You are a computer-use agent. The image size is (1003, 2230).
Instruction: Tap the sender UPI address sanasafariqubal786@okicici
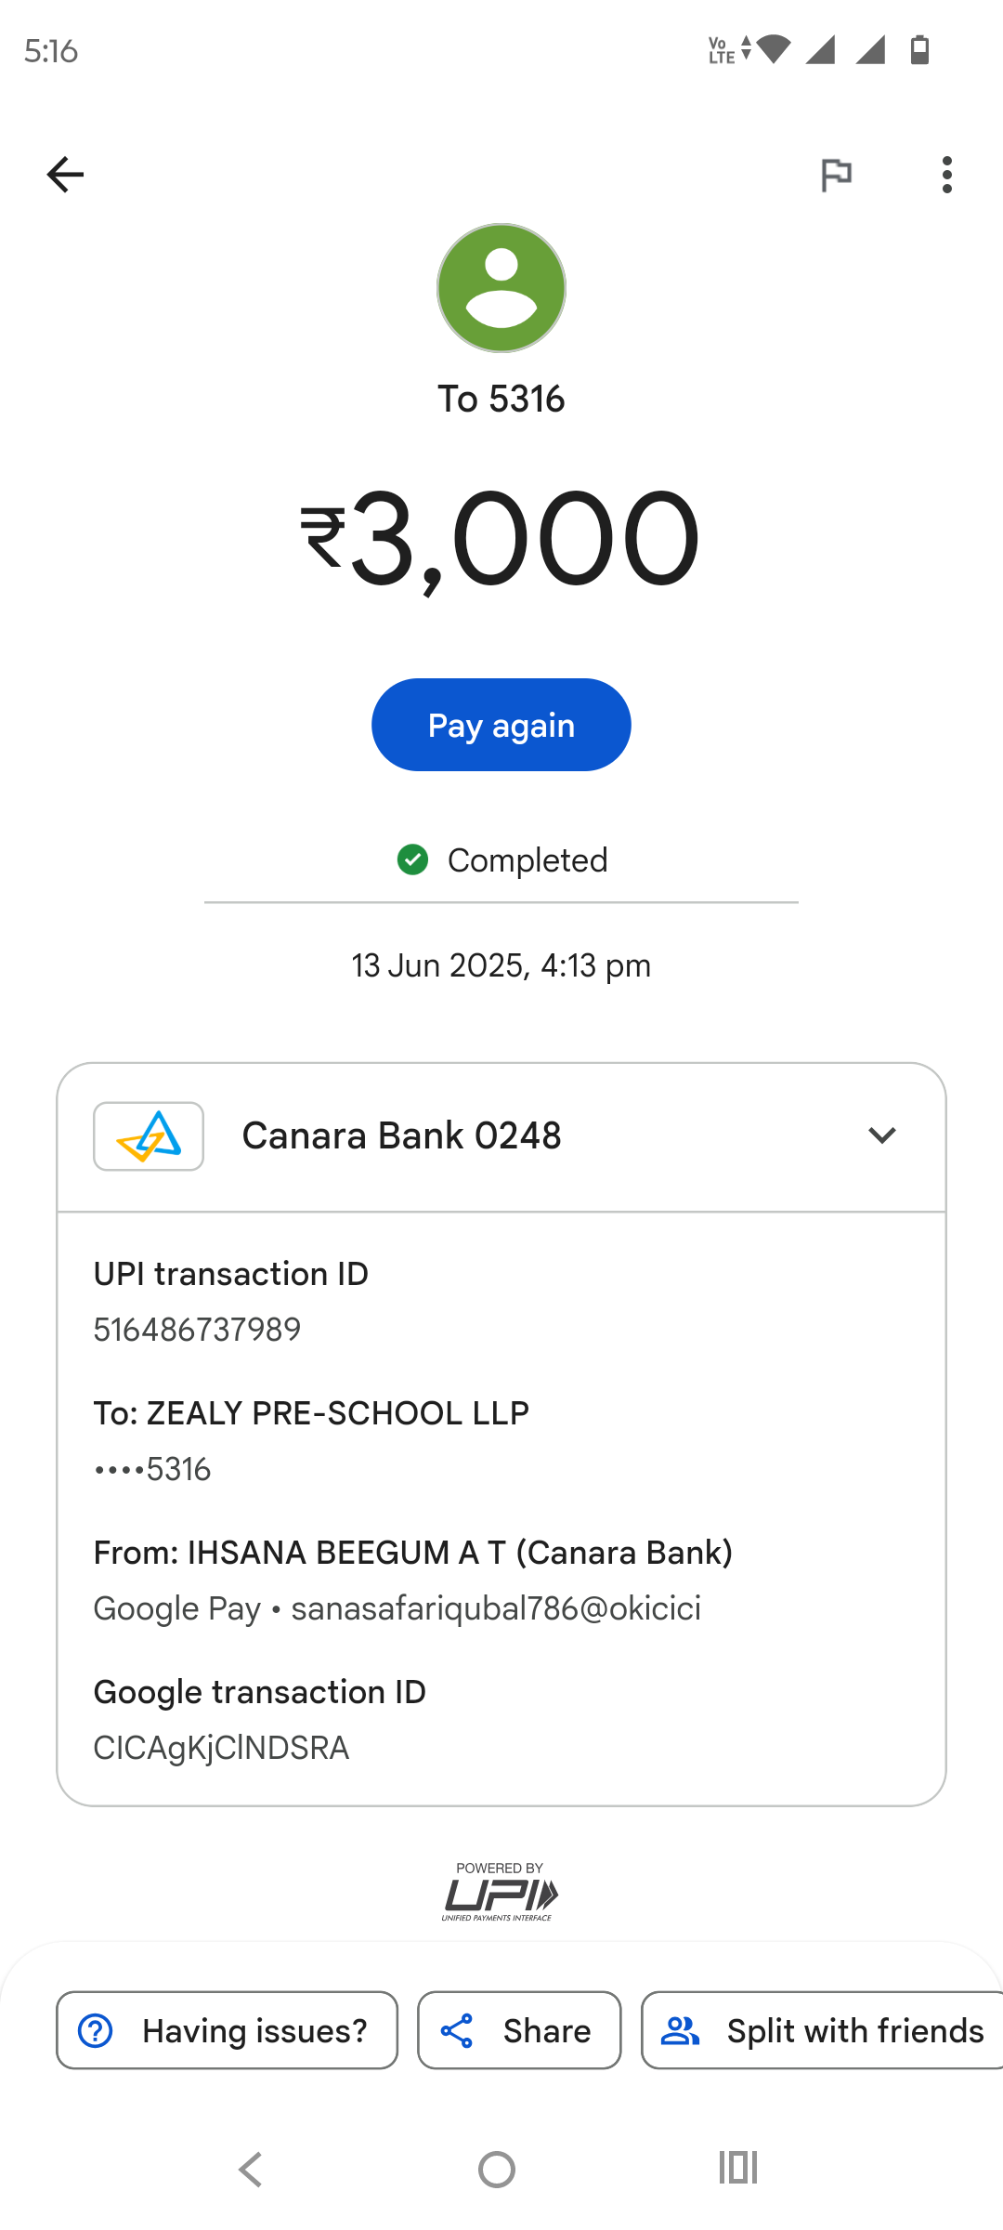(x=496, y=1608)
